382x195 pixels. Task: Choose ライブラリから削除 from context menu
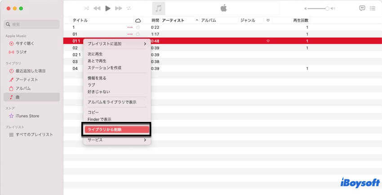pos(117,130)
